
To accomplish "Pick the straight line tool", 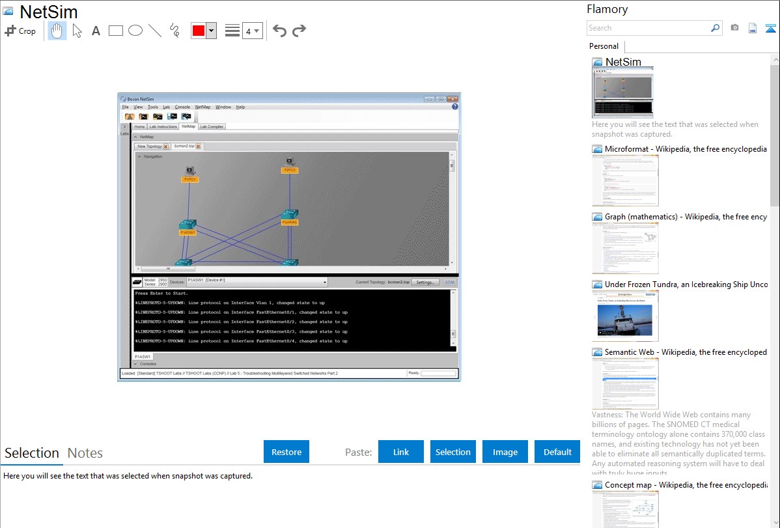I will click(x=154, y=31).
